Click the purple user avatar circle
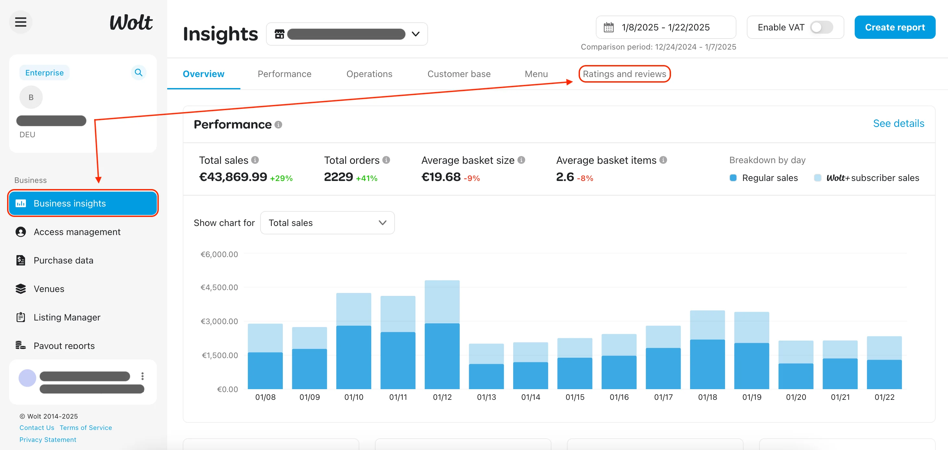The width and height of the screenshot is (948, 450). click(27, 378)
